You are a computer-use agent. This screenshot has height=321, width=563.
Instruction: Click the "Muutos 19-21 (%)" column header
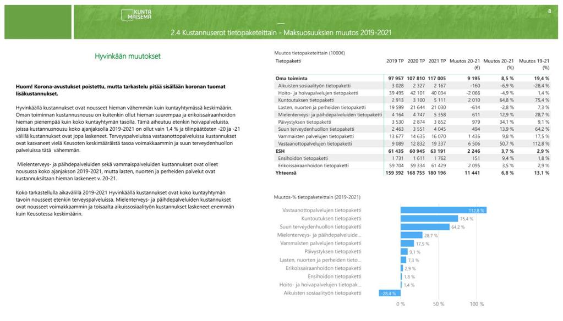(534, 64)
